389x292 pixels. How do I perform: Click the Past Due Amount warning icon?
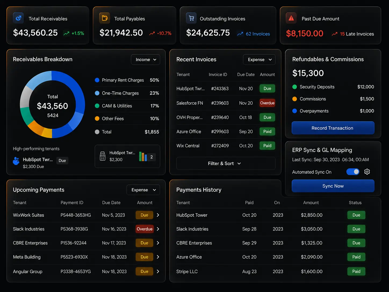pos(291,18)
